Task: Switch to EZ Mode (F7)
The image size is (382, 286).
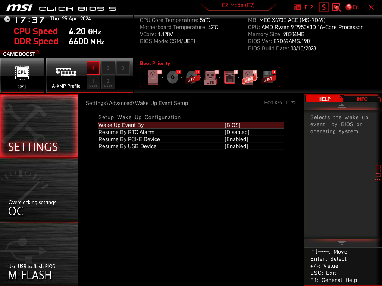Action: pos(238,5)
